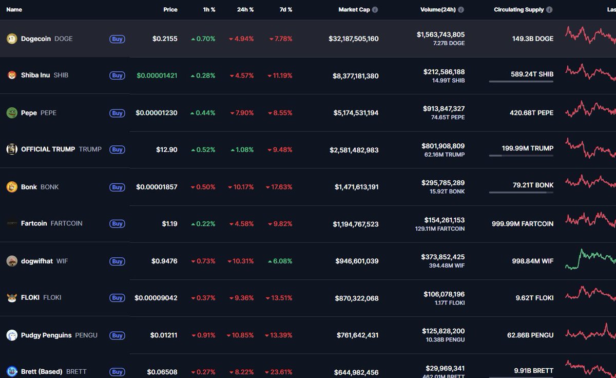Open the Brett (Based) BRETT name link

tap(54, 371)
